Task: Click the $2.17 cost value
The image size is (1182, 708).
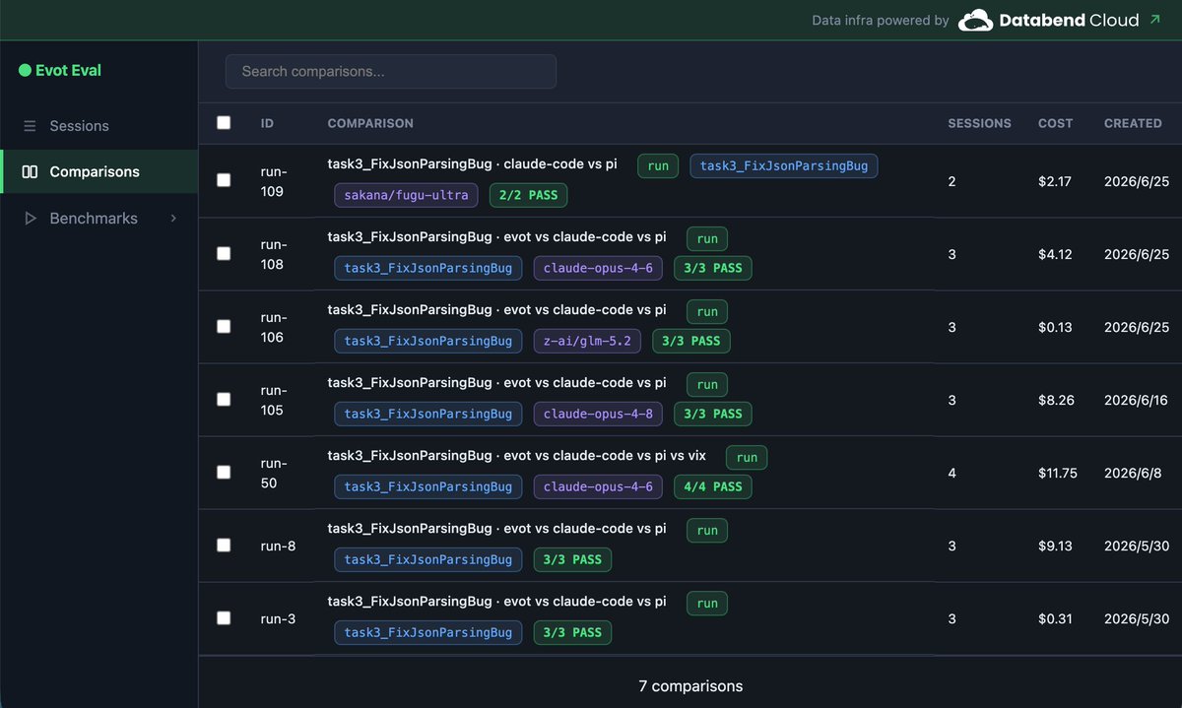Action: tap(1054, 181)
